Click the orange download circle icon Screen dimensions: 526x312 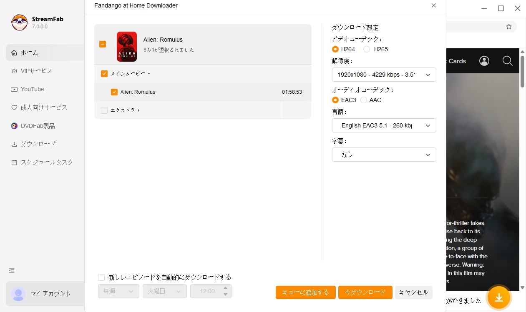pyautogui.click(x=499, y=297)
